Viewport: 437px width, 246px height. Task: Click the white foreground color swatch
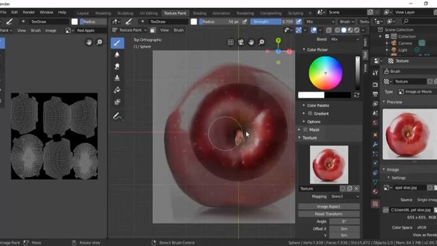pyautogui.click(x=311, y=95)
